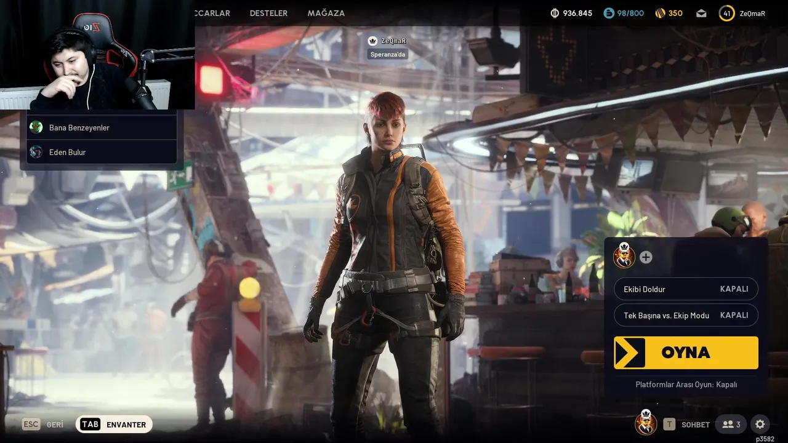Click the blue token icon beside 98/800
Image resolution: width=788 pixels, height=443 pixels.
coord(609,13)
